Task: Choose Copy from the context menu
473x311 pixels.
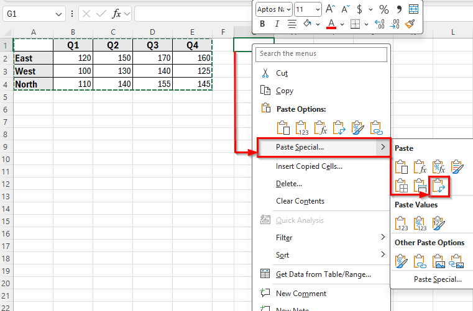Action: 321,91
